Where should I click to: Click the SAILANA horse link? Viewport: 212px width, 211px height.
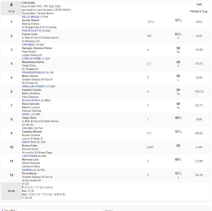(x=27, y=128)
